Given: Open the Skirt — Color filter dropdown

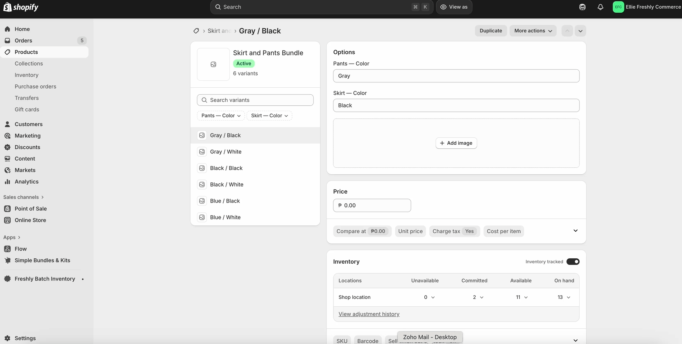Looking at the screenshot, I should [x=270, y=116].
